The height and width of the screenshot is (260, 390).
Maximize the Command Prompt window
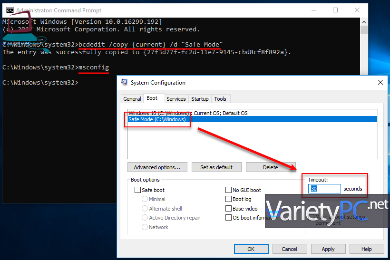[335, 10]
